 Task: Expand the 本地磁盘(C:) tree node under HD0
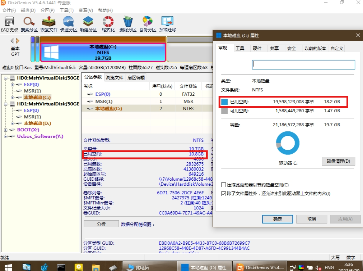pos(12,98)
